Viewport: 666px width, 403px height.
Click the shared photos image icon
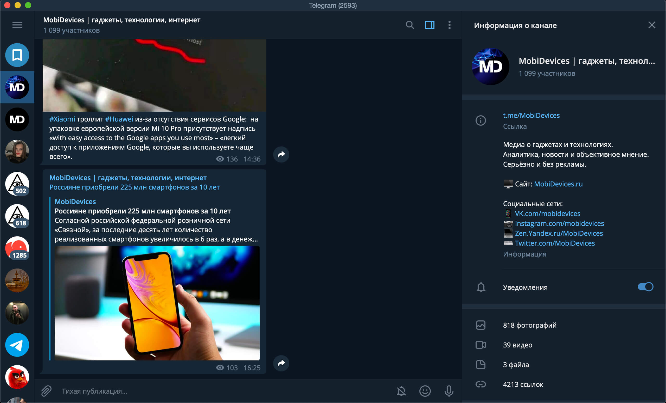(481, 325)
